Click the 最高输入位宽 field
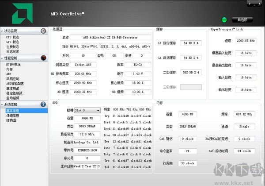This screenshot has width=265, height=186. click(246, 53)
